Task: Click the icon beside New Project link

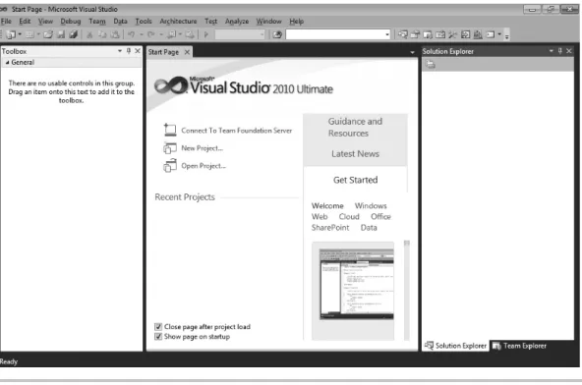Action: 170,148
